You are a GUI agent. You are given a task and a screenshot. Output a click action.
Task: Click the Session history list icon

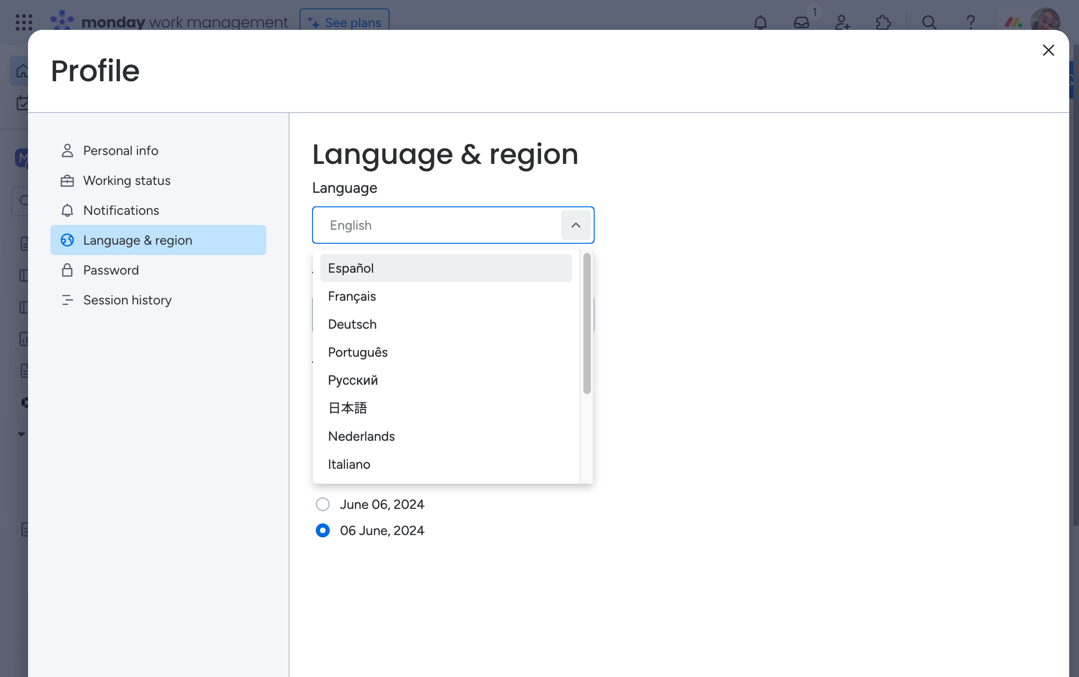(66, 300)
